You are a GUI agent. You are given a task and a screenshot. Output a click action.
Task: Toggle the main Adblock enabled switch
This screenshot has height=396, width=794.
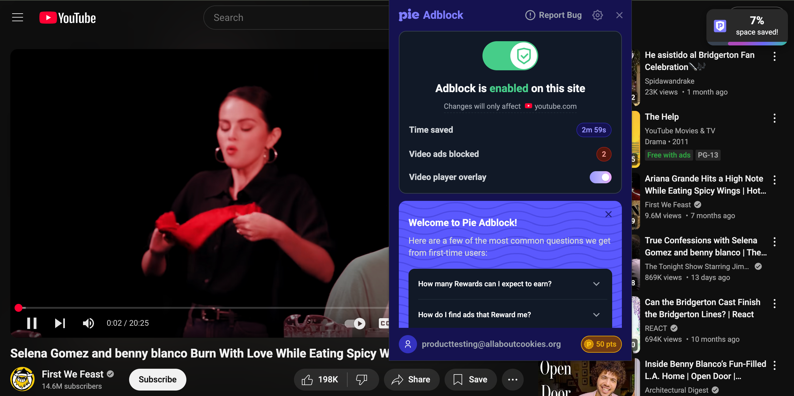[510, 56]
